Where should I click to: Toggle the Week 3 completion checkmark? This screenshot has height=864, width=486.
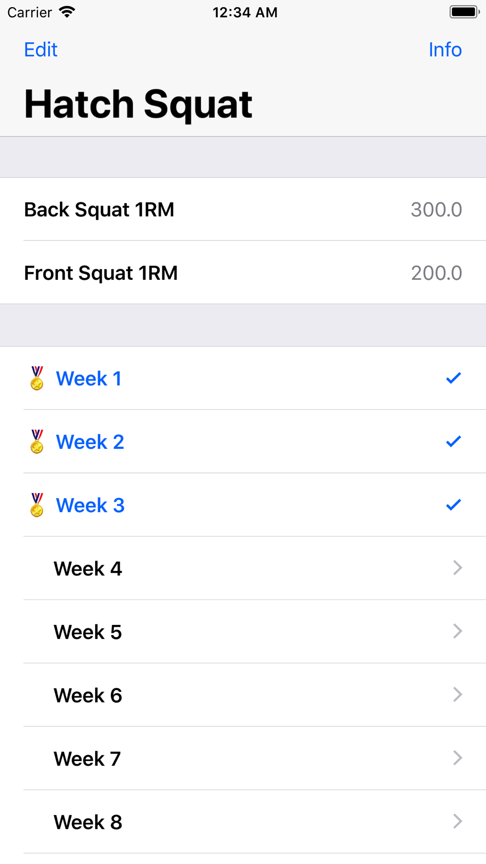[x=453, y=505]
